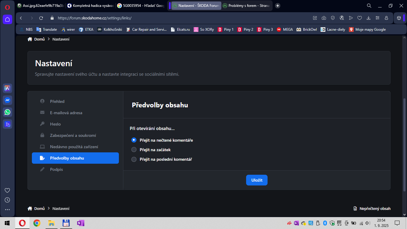Take a snapshot with the camera icon

(324, 18)
